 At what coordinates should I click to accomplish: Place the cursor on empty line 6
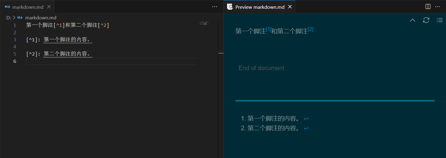pos(91,61)
